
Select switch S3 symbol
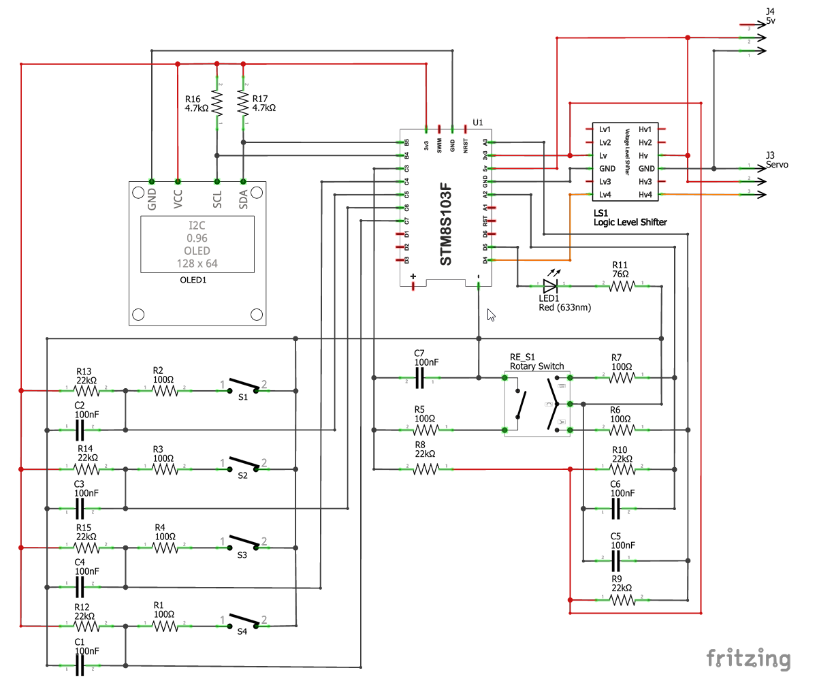click(x=243, y=543)
